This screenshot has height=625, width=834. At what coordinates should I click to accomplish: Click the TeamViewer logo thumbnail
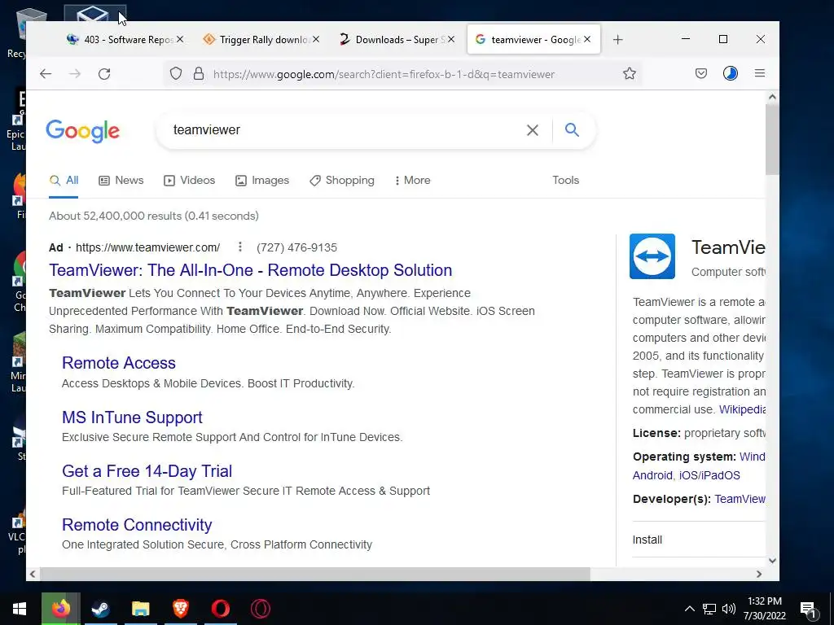(652, 256)
